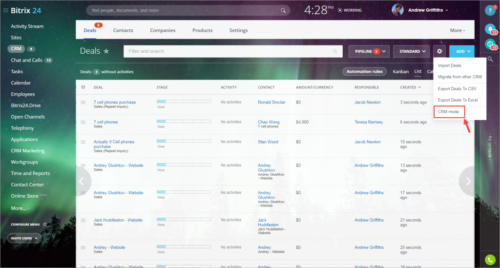Screen dimensions: 500x268
Task: Click the find people, documents search field
Action: [x=188, y=11]
